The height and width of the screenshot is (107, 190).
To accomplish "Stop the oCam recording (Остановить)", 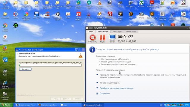I will point(93,38).
